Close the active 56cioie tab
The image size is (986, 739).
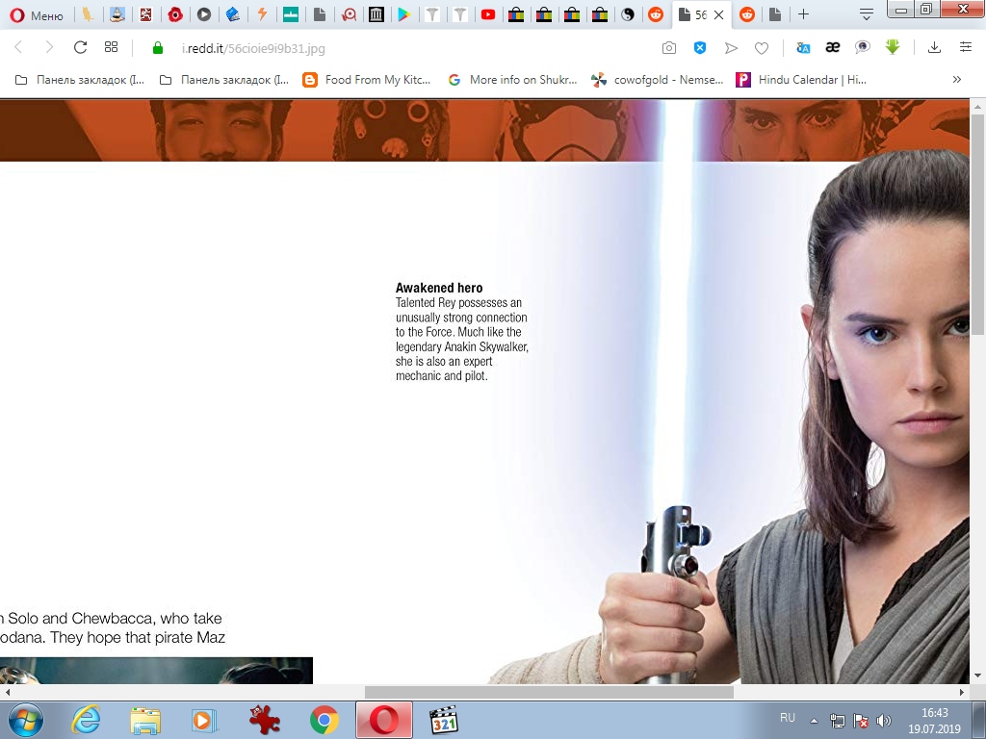(x=718, y=15)
